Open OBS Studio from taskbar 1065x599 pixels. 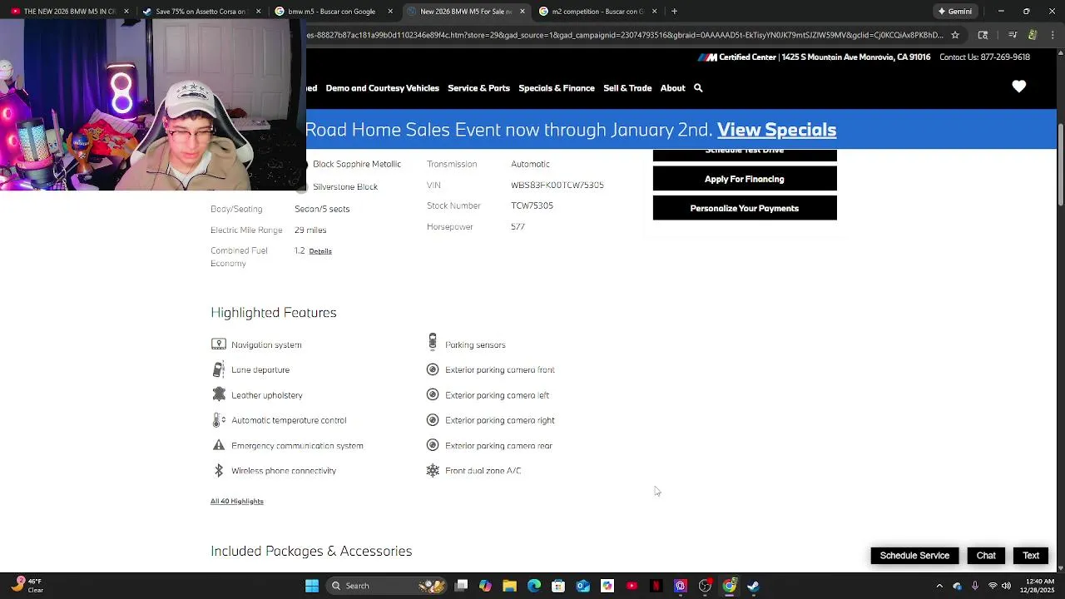[x=705, y=586]
